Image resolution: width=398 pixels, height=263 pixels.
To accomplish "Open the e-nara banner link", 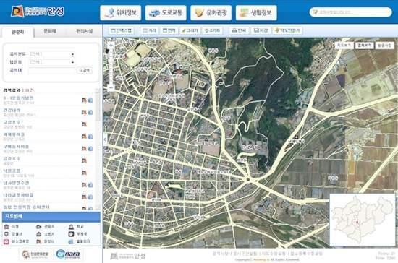I will (x=68, y=254).
